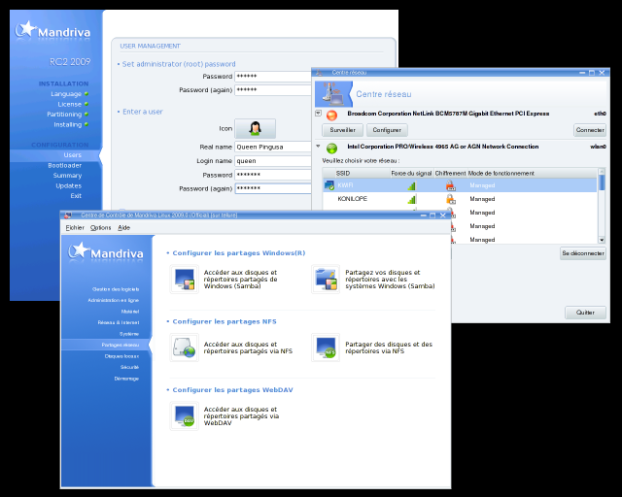The image size is (622, 497).
Task: Select the KONILOPE network row
Action: pos(460,199)
